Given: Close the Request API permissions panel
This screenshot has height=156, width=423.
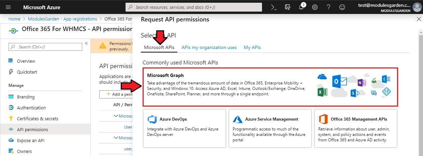Looking at the screenshot, I should click(419, 19).
